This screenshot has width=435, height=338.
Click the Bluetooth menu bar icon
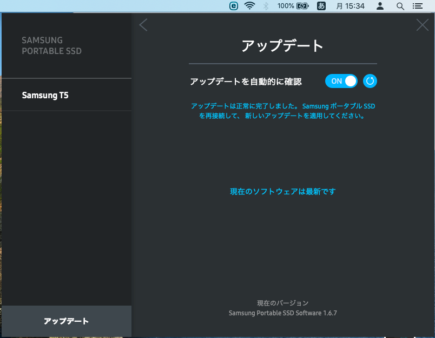pos(265,6)
